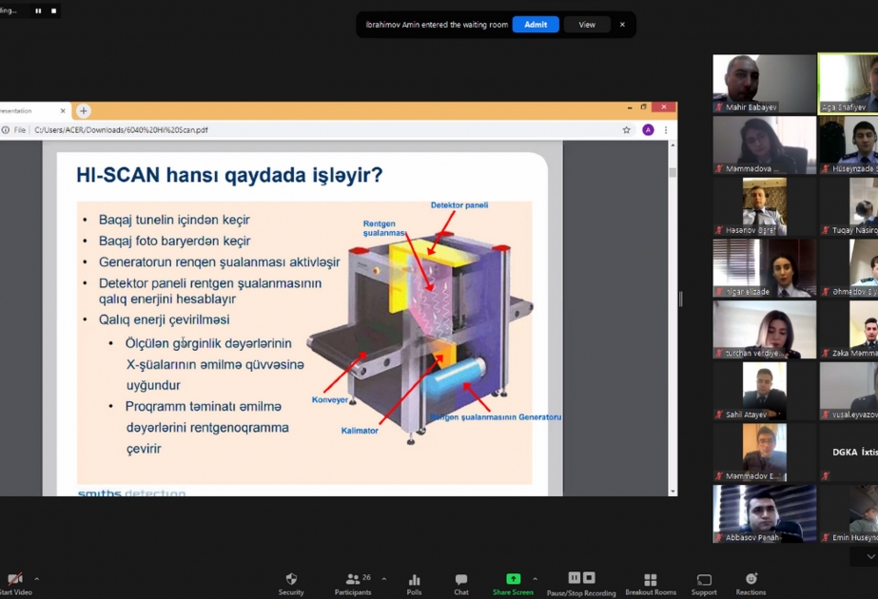Select Aga Shafiyev video tile
The height and width of the screenshot is (599, 878).
849,84
